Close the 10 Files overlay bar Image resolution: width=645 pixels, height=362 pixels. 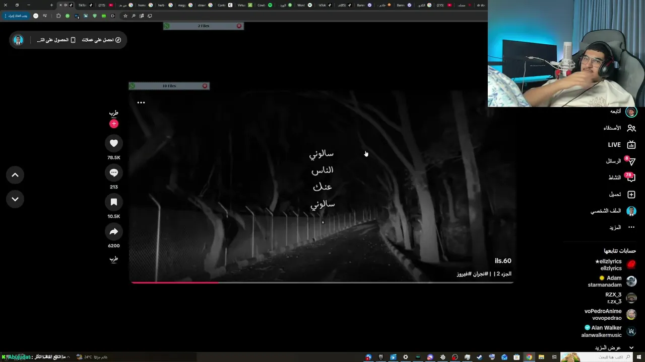[x=205, y=86]
